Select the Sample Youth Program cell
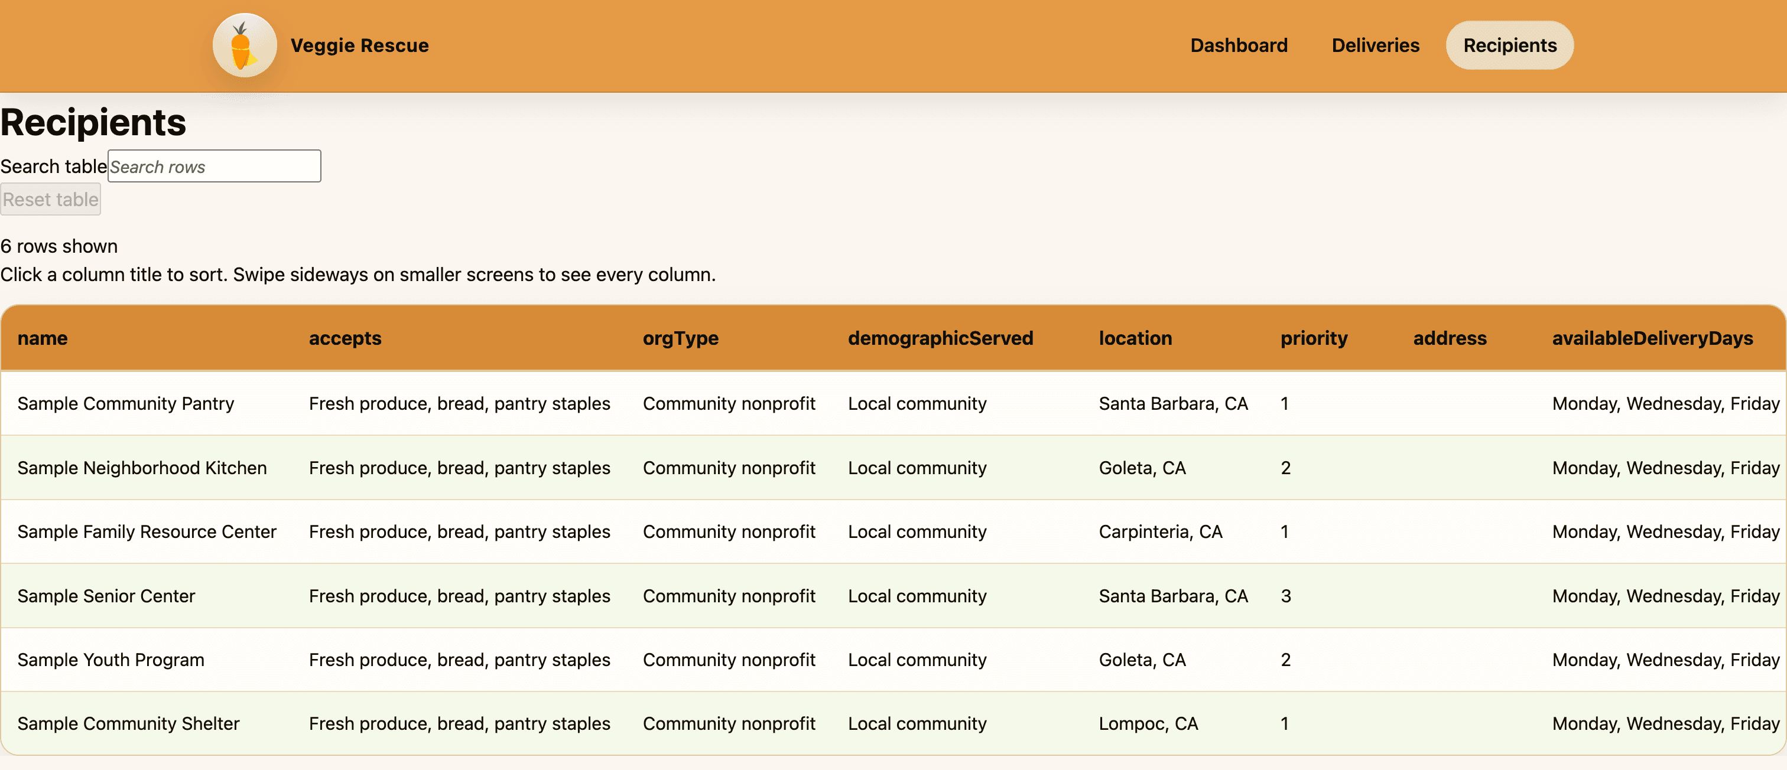The width and height of the screenshot is (1787, 770). [x=111, y=660]
